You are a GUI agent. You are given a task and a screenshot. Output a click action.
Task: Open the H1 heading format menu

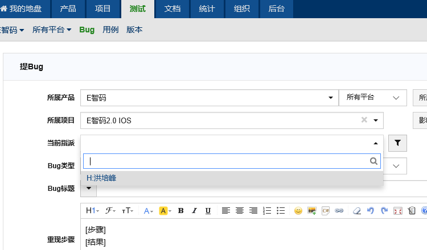click(x=92, y=211)
